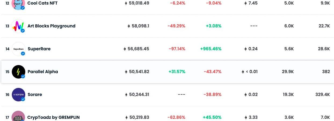Image resolution: width=334 pixels, height=121 pixels.
Task: Open the Cool Cats NFT avatar icon
Action: tap(18, 4)
